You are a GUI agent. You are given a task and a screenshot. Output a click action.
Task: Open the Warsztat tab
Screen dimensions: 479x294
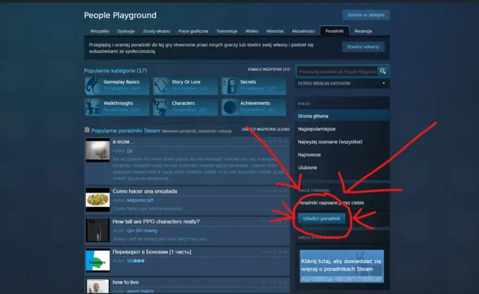coord(275,31)
